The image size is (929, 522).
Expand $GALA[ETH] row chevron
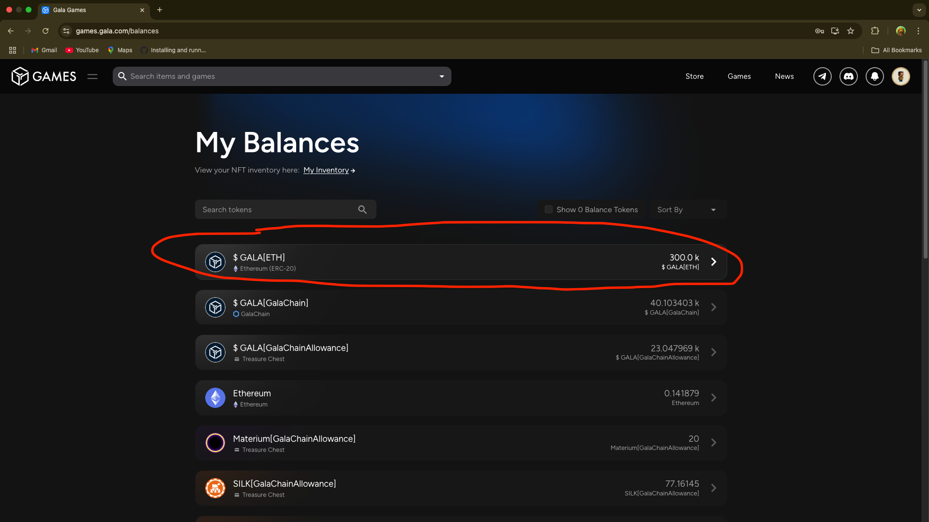714,262
